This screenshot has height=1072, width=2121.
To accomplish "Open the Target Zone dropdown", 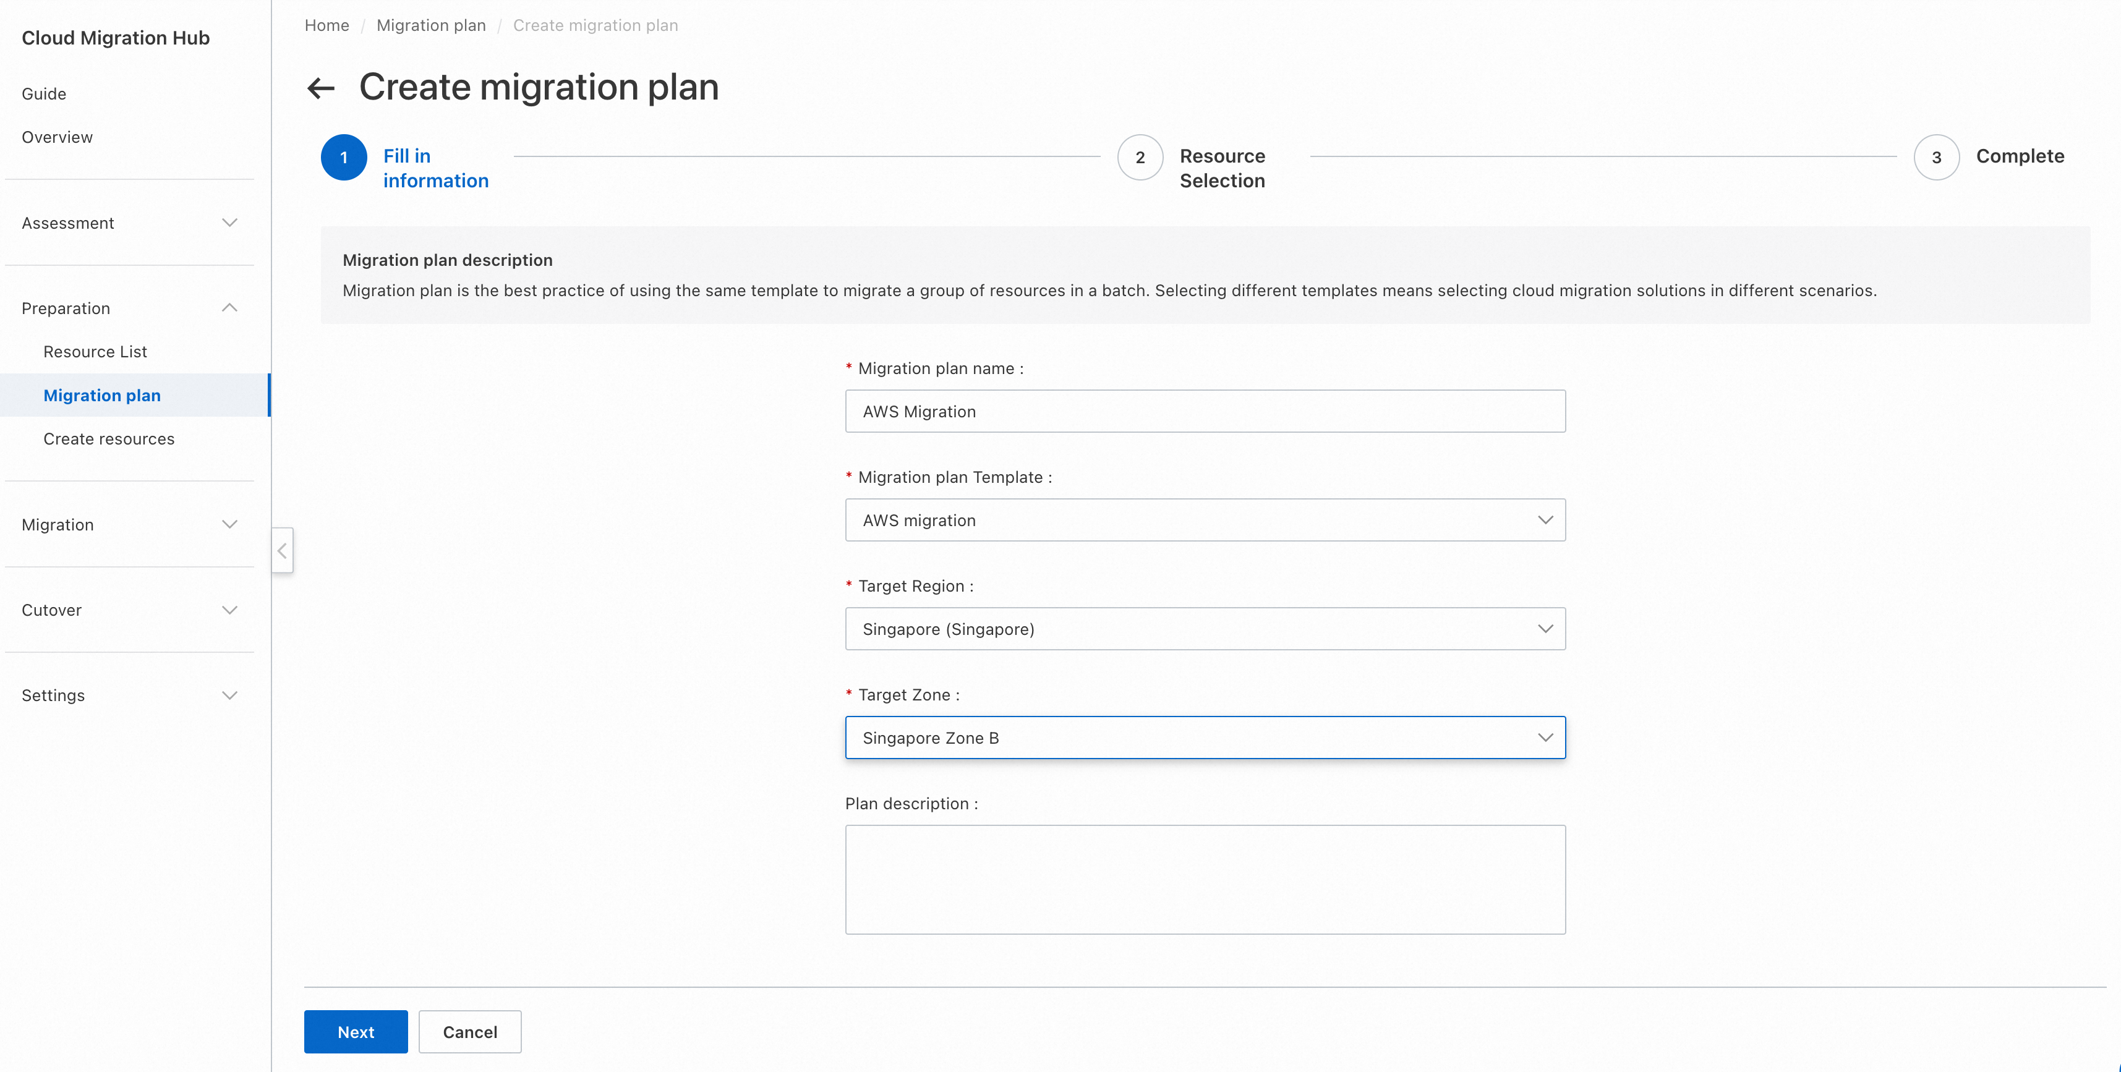I will coord(1205,738).
